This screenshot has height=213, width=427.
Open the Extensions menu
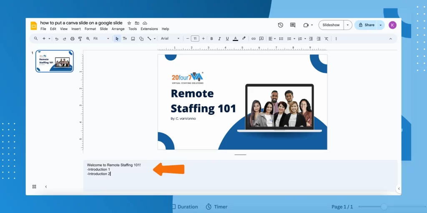[x=149, y=29]
